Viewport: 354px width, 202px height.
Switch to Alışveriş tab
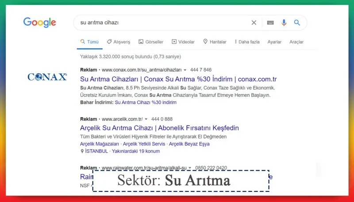pos(119,42)
